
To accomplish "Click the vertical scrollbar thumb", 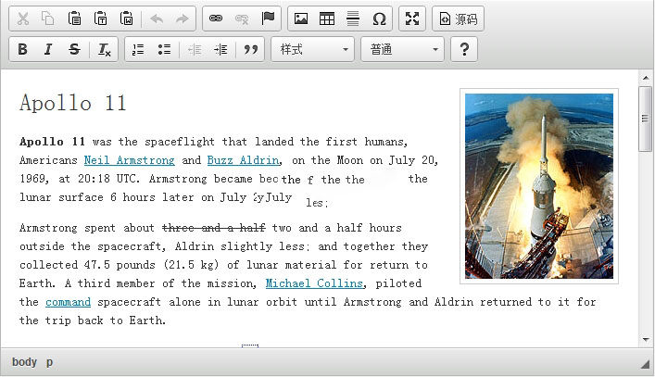I will [646, 119].
